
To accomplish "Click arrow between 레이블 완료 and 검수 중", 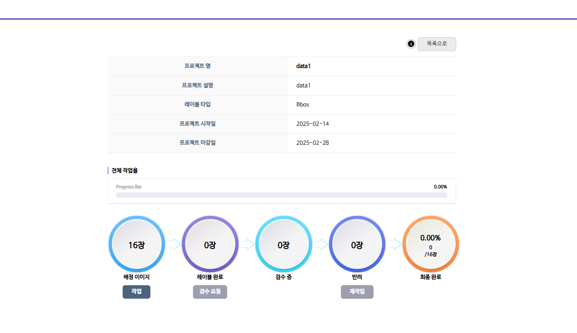I will tap(247, 244).
